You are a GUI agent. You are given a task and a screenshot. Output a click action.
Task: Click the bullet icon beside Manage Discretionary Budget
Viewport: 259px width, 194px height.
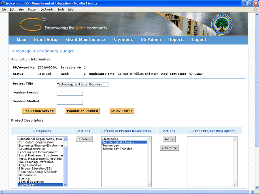pyautogui.click(x=13, y=51)
